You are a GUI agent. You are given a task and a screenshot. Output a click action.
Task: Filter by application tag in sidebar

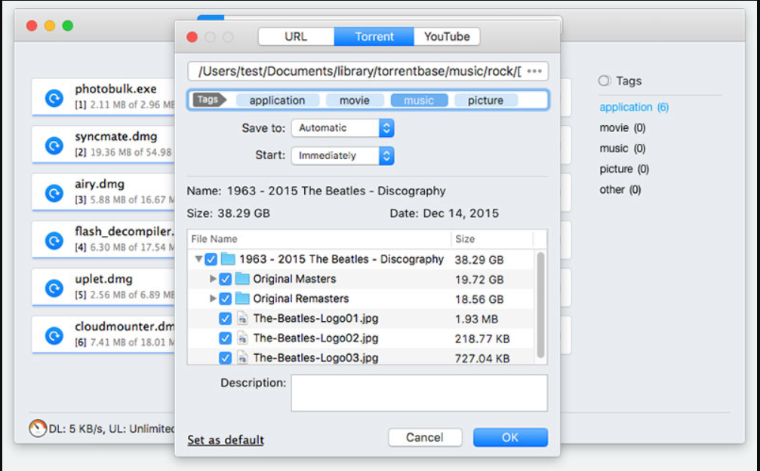click(x=634, y=108)
